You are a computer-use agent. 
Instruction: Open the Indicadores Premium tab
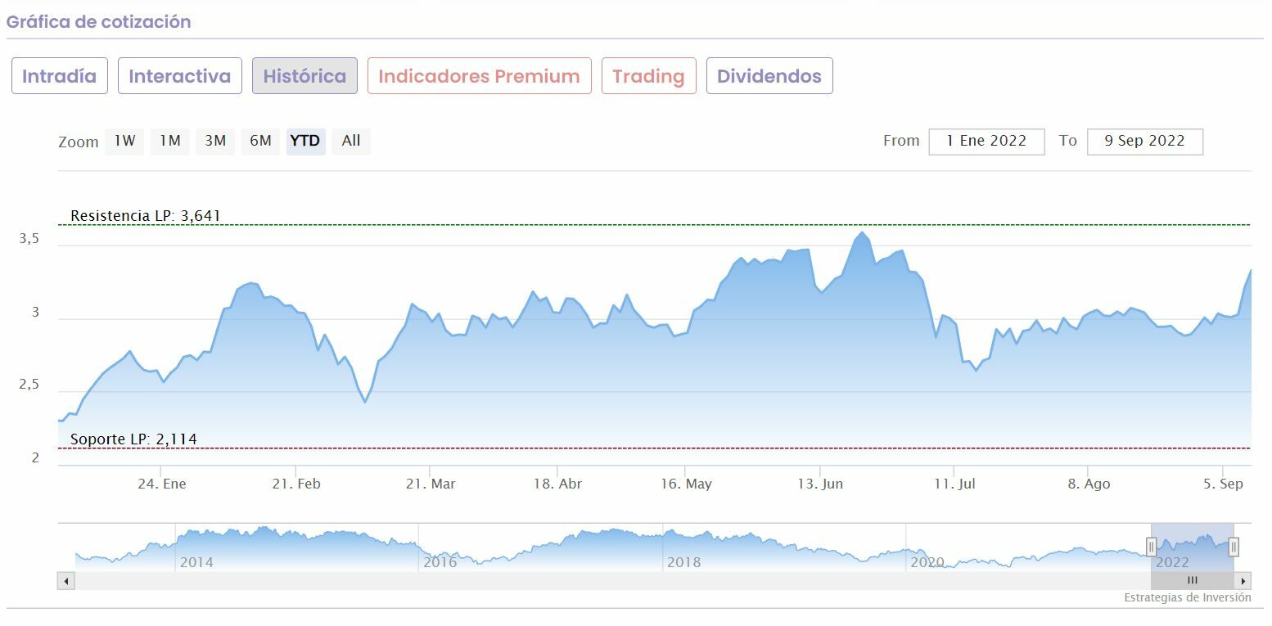479,76
